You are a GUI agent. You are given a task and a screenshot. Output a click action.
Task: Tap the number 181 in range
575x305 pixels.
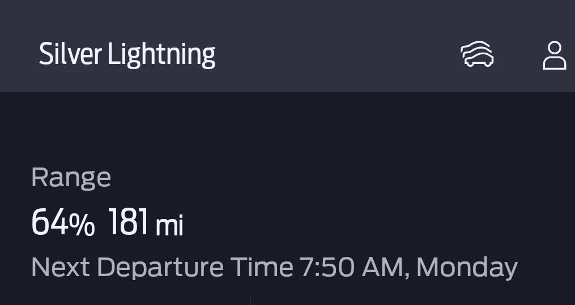(x=129, y=222)
